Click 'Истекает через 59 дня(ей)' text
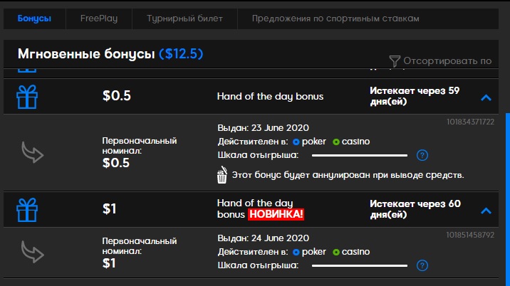 coord(415,96)
